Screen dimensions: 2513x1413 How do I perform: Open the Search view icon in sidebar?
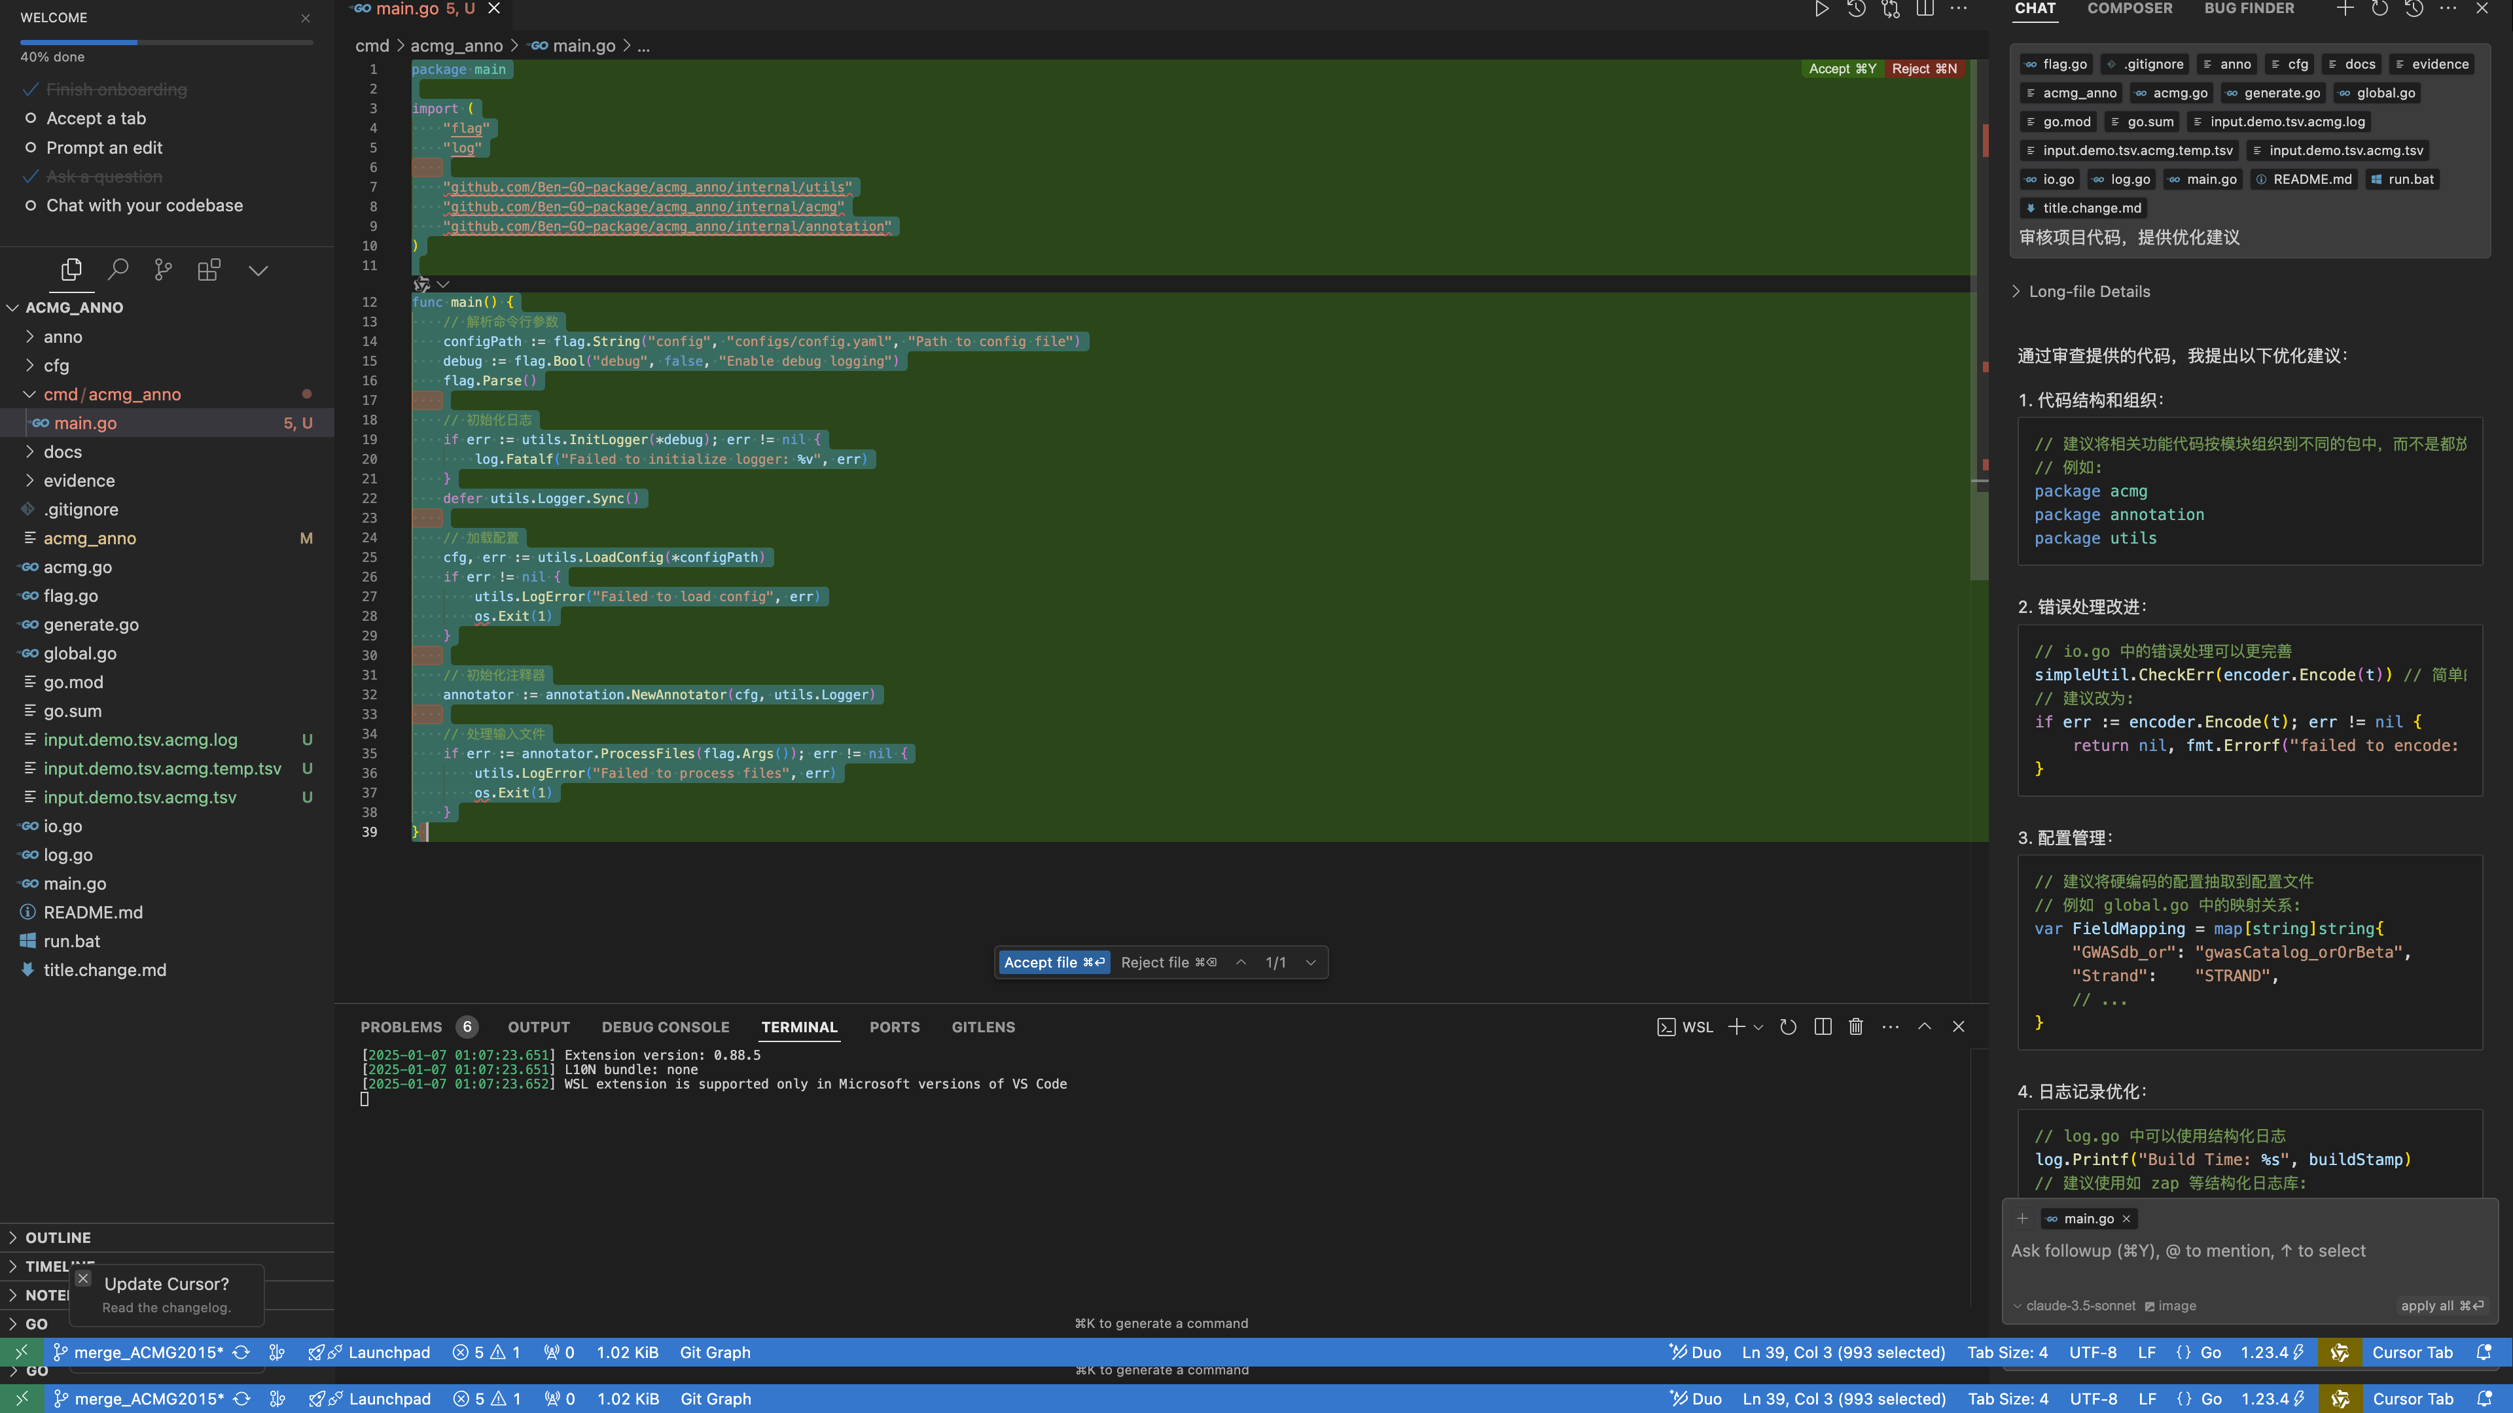(118, 269)
